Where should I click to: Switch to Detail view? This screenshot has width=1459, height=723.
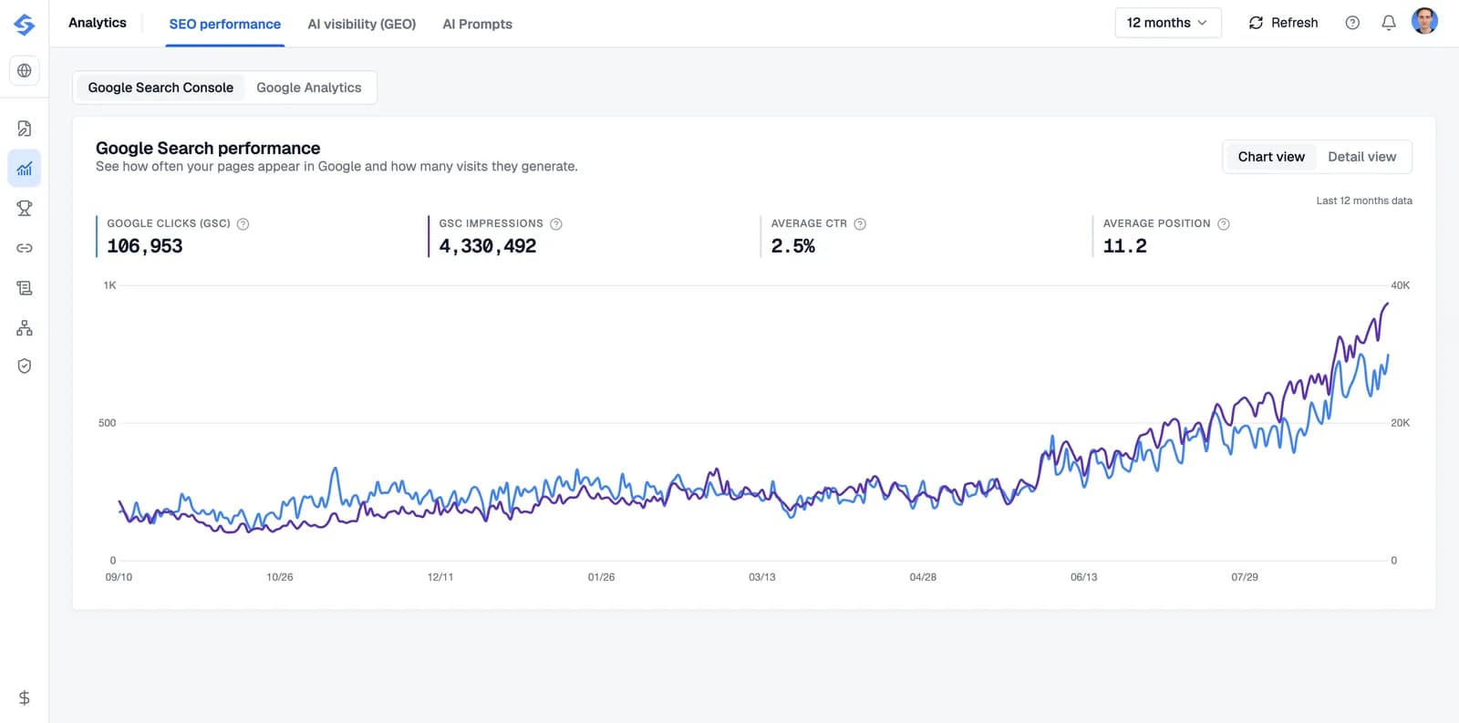coord(1362,157)
